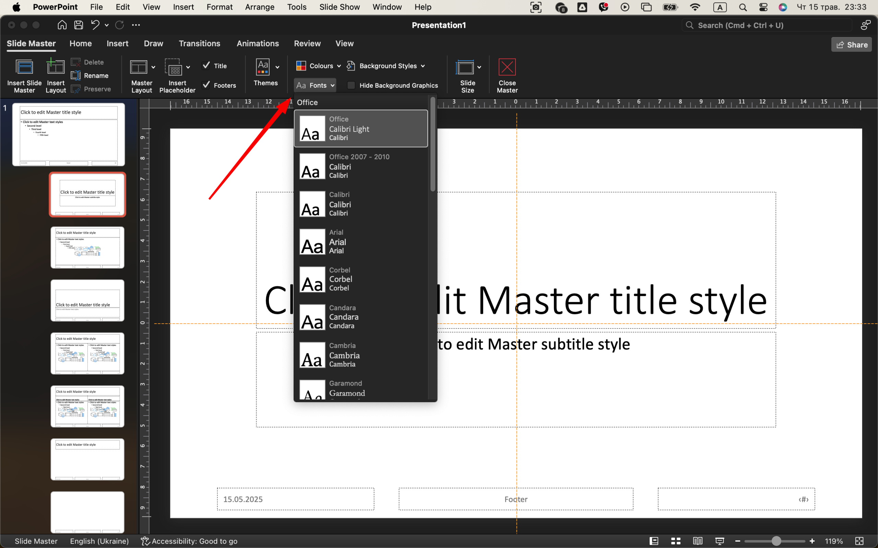Image resolution: width=878 pixels, height=548 pixels.
Task: Choose the Cambria font theme
Action: click(x=361, y=354)
